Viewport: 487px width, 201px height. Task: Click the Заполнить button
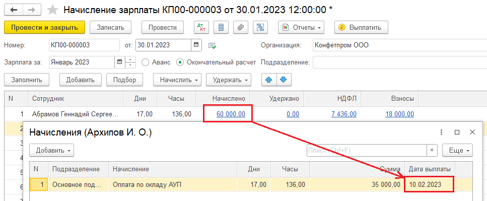26,80
